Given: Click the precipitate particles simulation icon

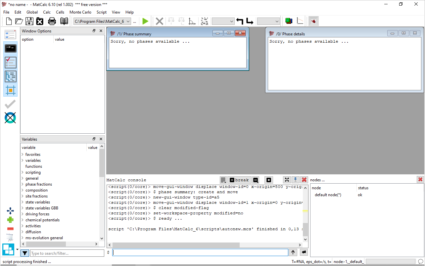Looking at the screenshot, I should tap(205, 21).
